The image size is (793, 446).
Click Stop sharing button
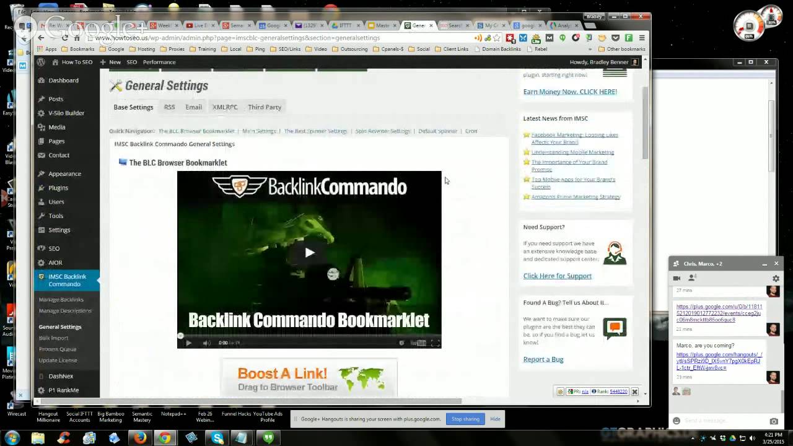pos(465,419)
